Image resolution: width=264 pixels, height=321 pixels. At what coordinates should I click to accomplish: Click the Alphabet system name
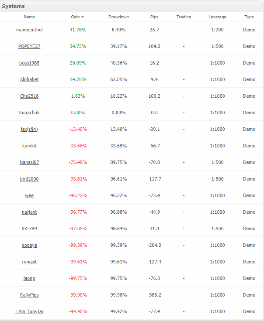[x=29, y=79]
